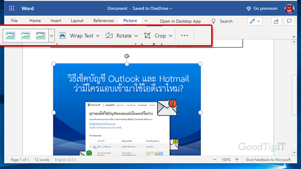Click the Word app name
Screen dimensions: 301x169
pyautogui.click(x=28, y=8)
